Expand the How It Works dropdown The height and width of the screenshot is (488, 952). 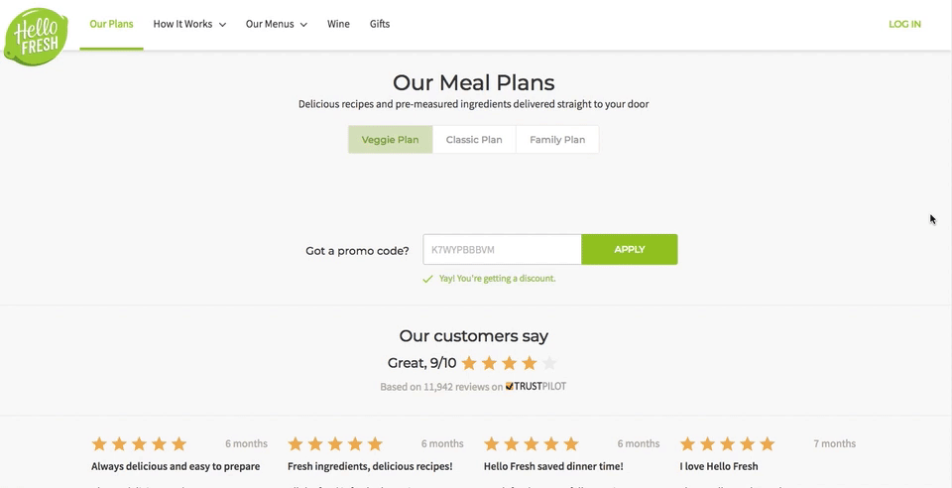[x=189, y=24]
